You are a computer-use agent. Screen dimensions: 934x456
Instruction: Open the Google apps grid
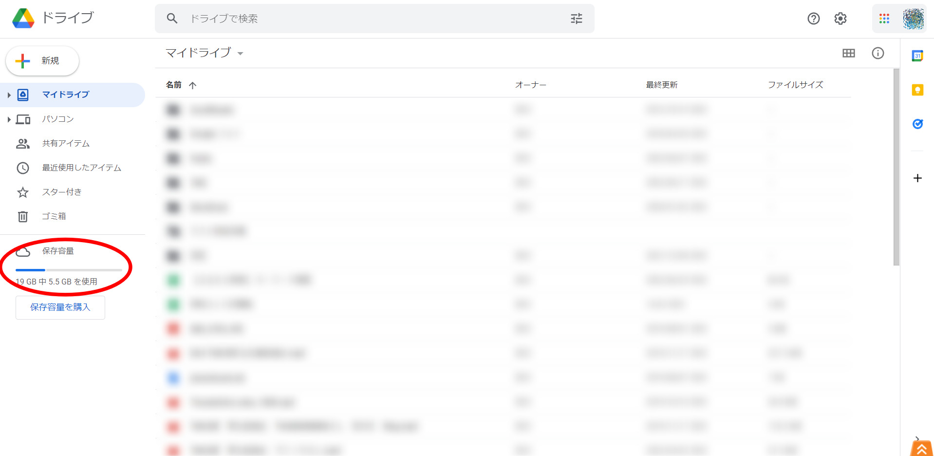884,19
